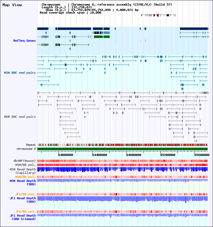Click the dbSNP(Mouse) density heat bar
213x227 pixels.
122,161
